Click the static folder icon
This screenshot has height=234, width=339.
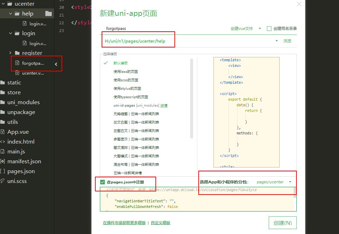(x=2, y=83)
